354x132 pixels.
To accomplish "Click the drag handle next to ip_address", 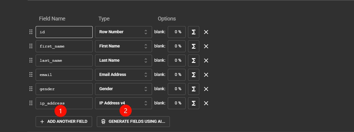I will click(31, 103).
